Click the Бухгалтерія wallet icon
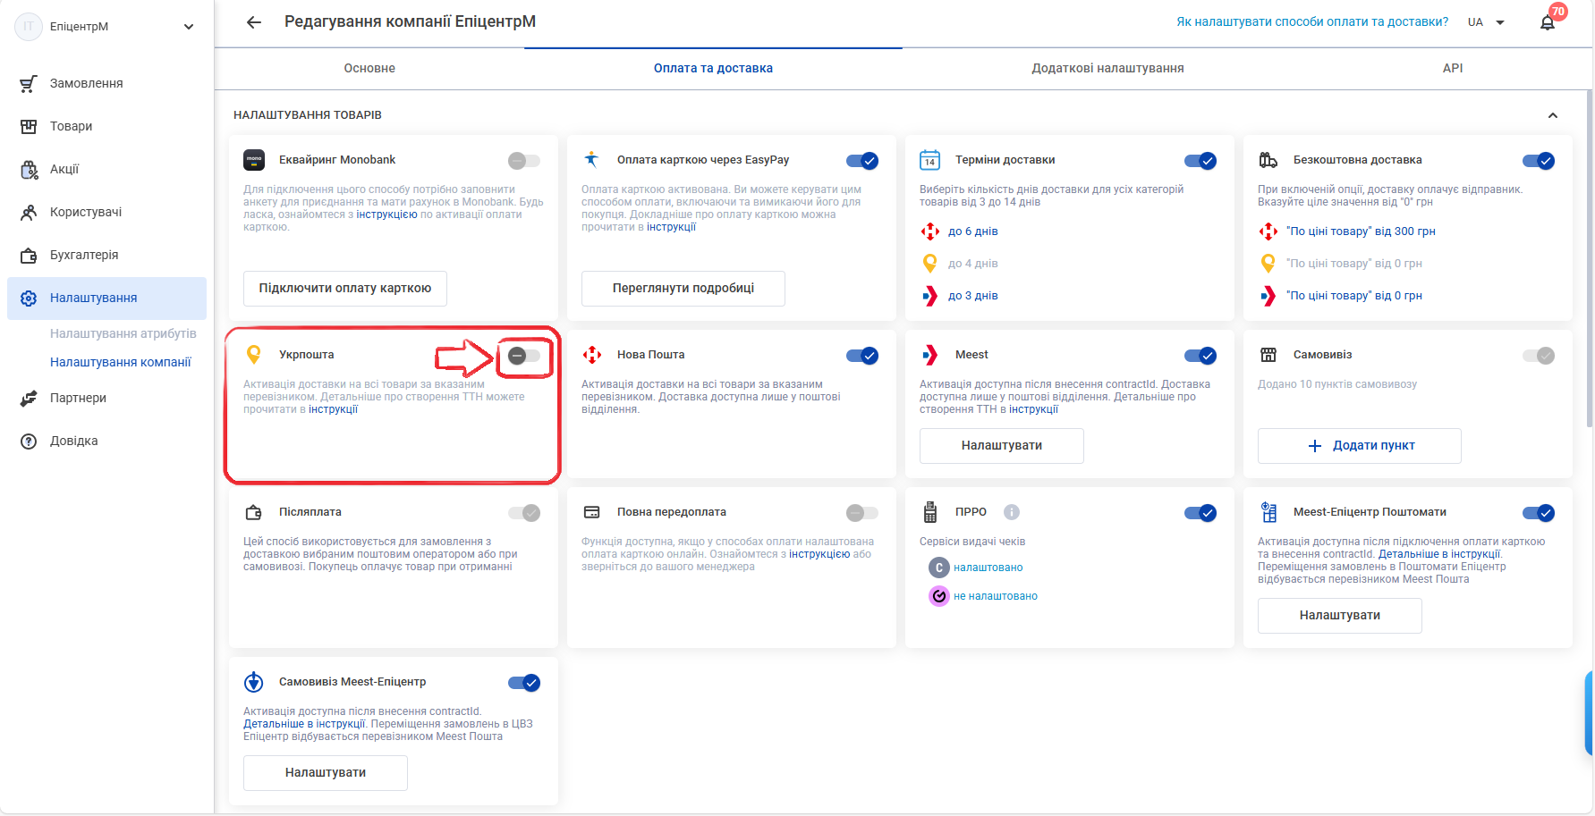 pos(29,255)
